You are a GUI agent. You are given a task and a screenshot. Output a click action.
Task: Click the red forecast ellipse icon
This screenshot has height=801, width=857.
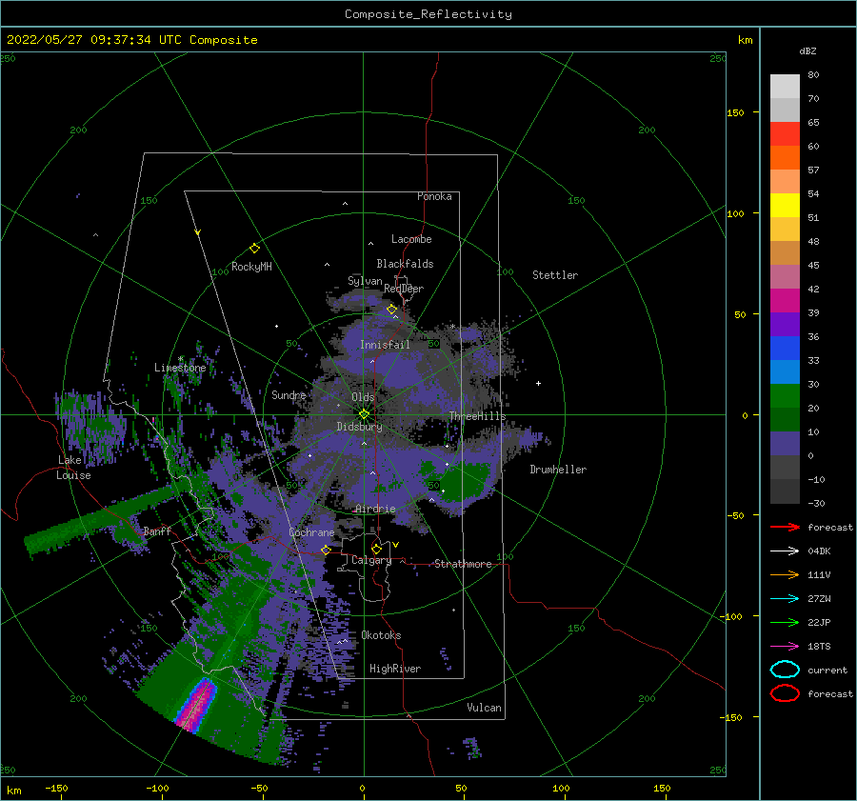click(785, 693)
